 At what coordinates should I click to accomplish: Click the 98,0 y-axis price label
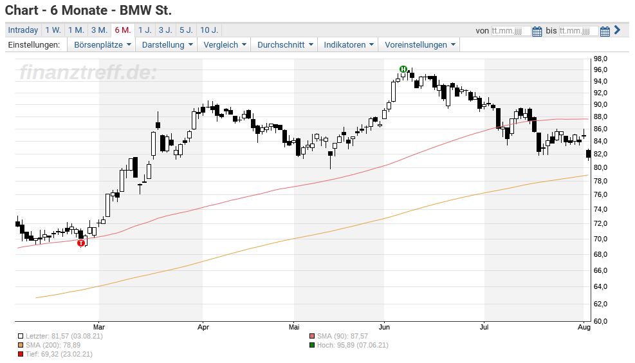[600, 59]
